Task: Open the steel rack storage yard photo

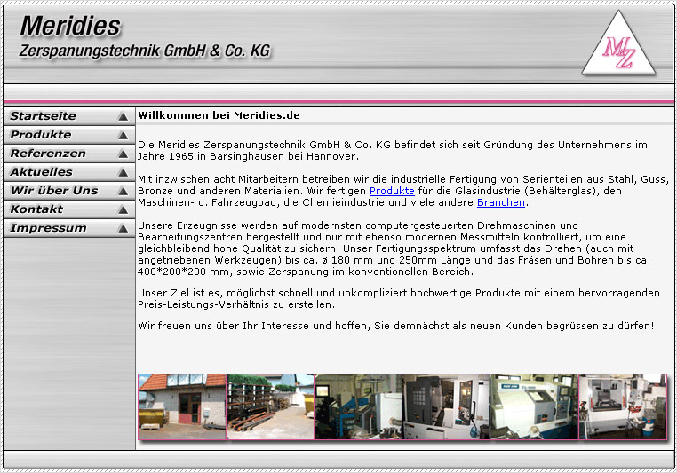Action: 270,407
